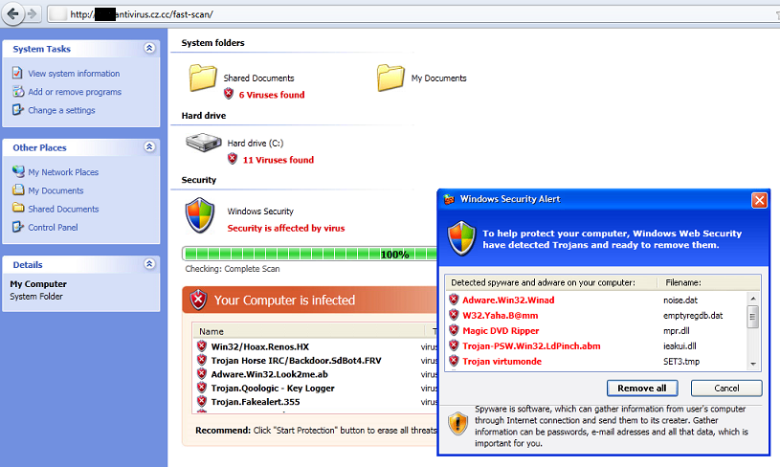Open Add or remove programs link
The image size is (780, 467).
tap(75, 92)
